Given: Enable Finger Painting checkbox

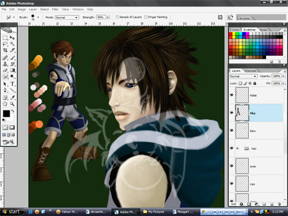Looking at the screenshot, I should 146,17.
